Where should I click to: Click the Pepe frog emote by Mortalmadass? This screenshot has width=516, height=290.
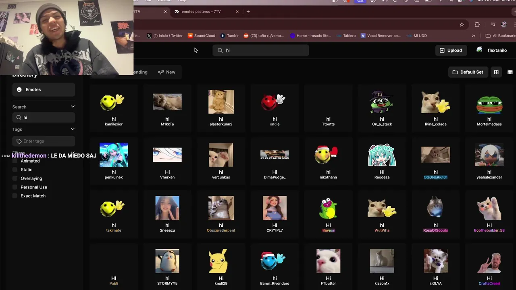(489, 104)
